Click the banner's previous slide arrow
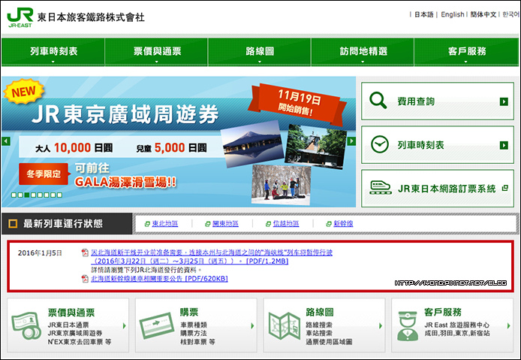Image resolution: width=521 pixels, height=360 pixels. 6,141
